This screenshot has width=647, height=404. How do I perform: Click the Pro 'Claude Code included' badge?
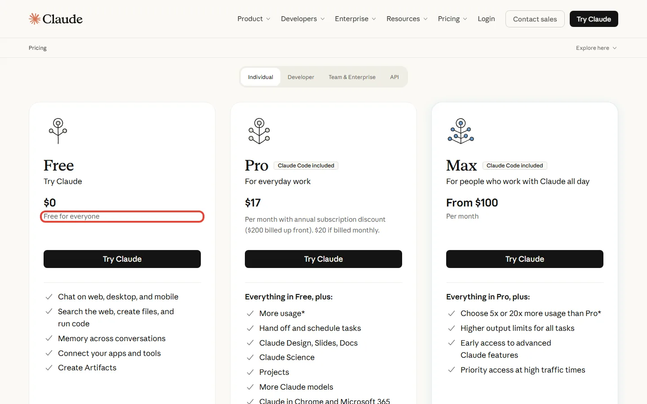306,166
